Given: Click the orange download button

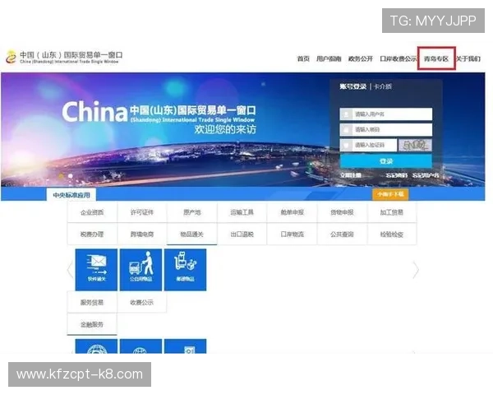Looking at the screenshot, I should (390, 194).
